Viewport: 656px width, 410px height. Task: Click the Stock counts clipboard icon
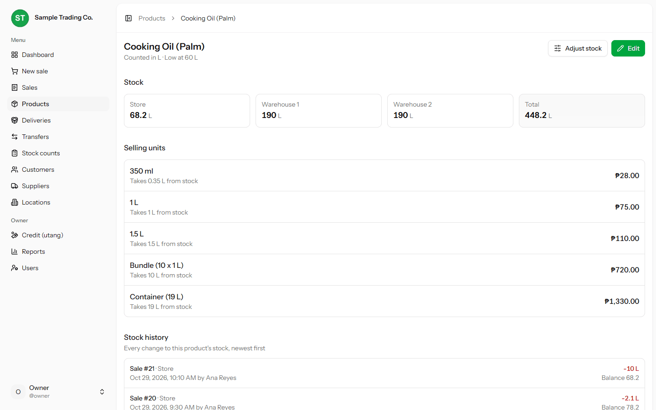coord(15,153)
